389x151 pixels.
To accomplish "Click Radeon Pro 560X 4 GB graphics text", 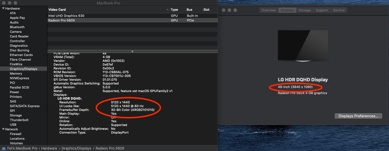I will [x=302, y=93].
